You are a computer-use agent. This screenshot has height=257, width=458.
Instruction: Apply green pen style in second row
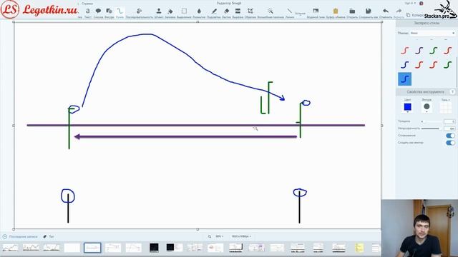(448, 65)
